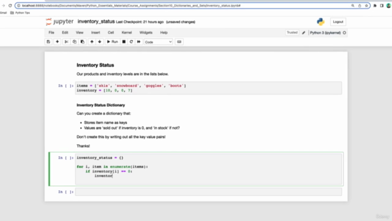
Task: Open the Insert menu
Action: click(96, 33)
